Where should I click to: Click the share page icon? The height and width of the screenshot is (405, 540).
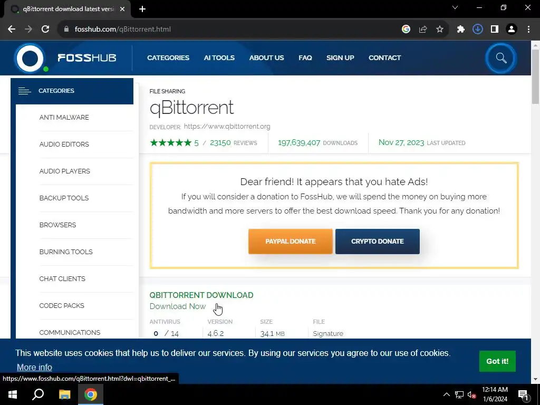423,30
